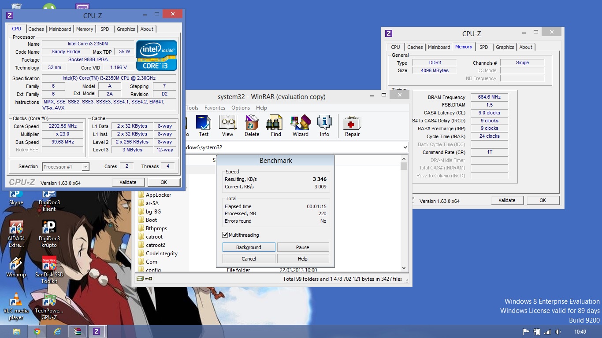Open the WinRAR Tools menu

point(192,108)
